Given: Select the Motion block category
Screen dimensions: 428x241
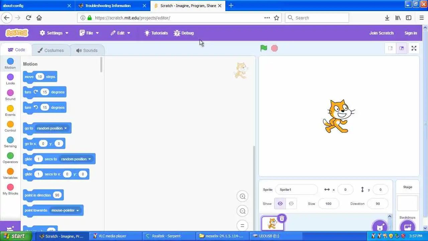Looking at the screenshot, I should point(10,63).
